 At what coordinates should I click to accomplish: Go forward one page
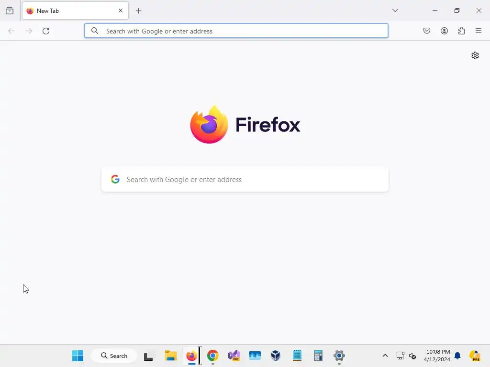[29, 31]
